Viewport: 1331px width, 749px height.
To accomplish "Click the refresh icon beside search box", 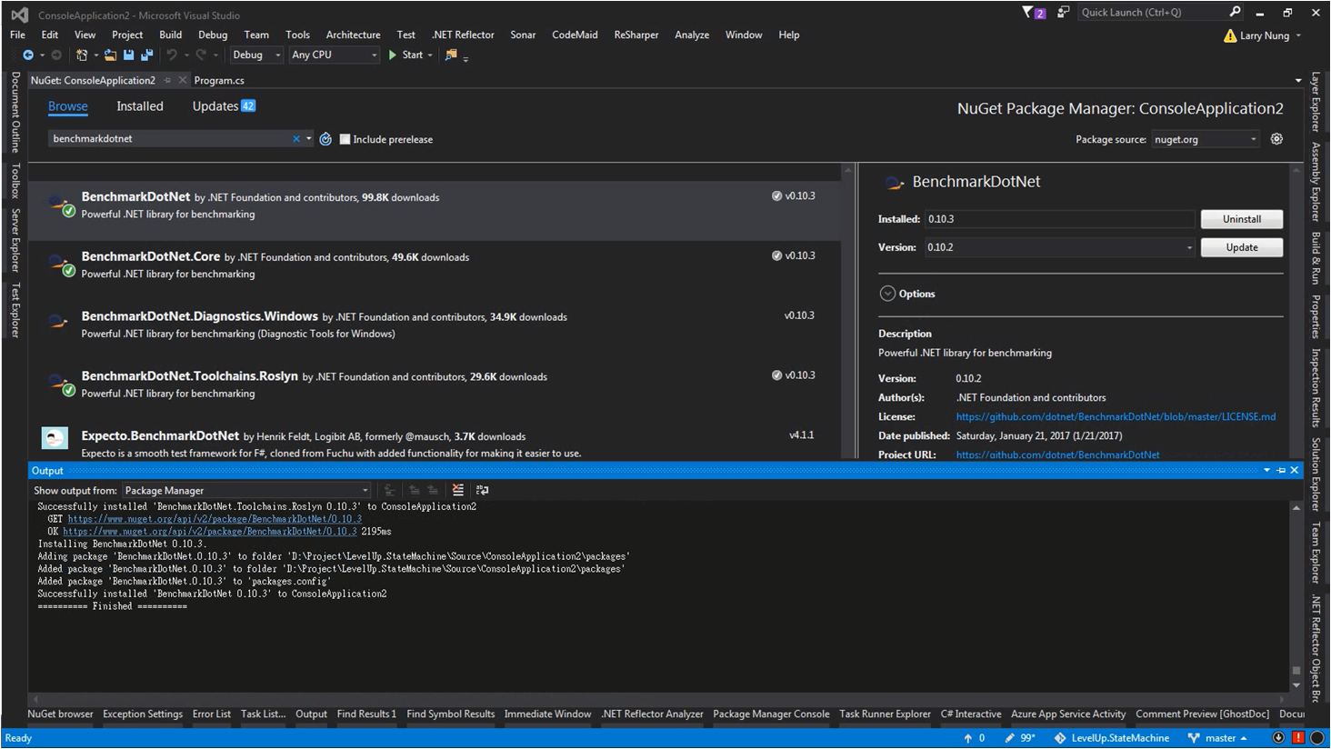I will (x=325, y=139).
